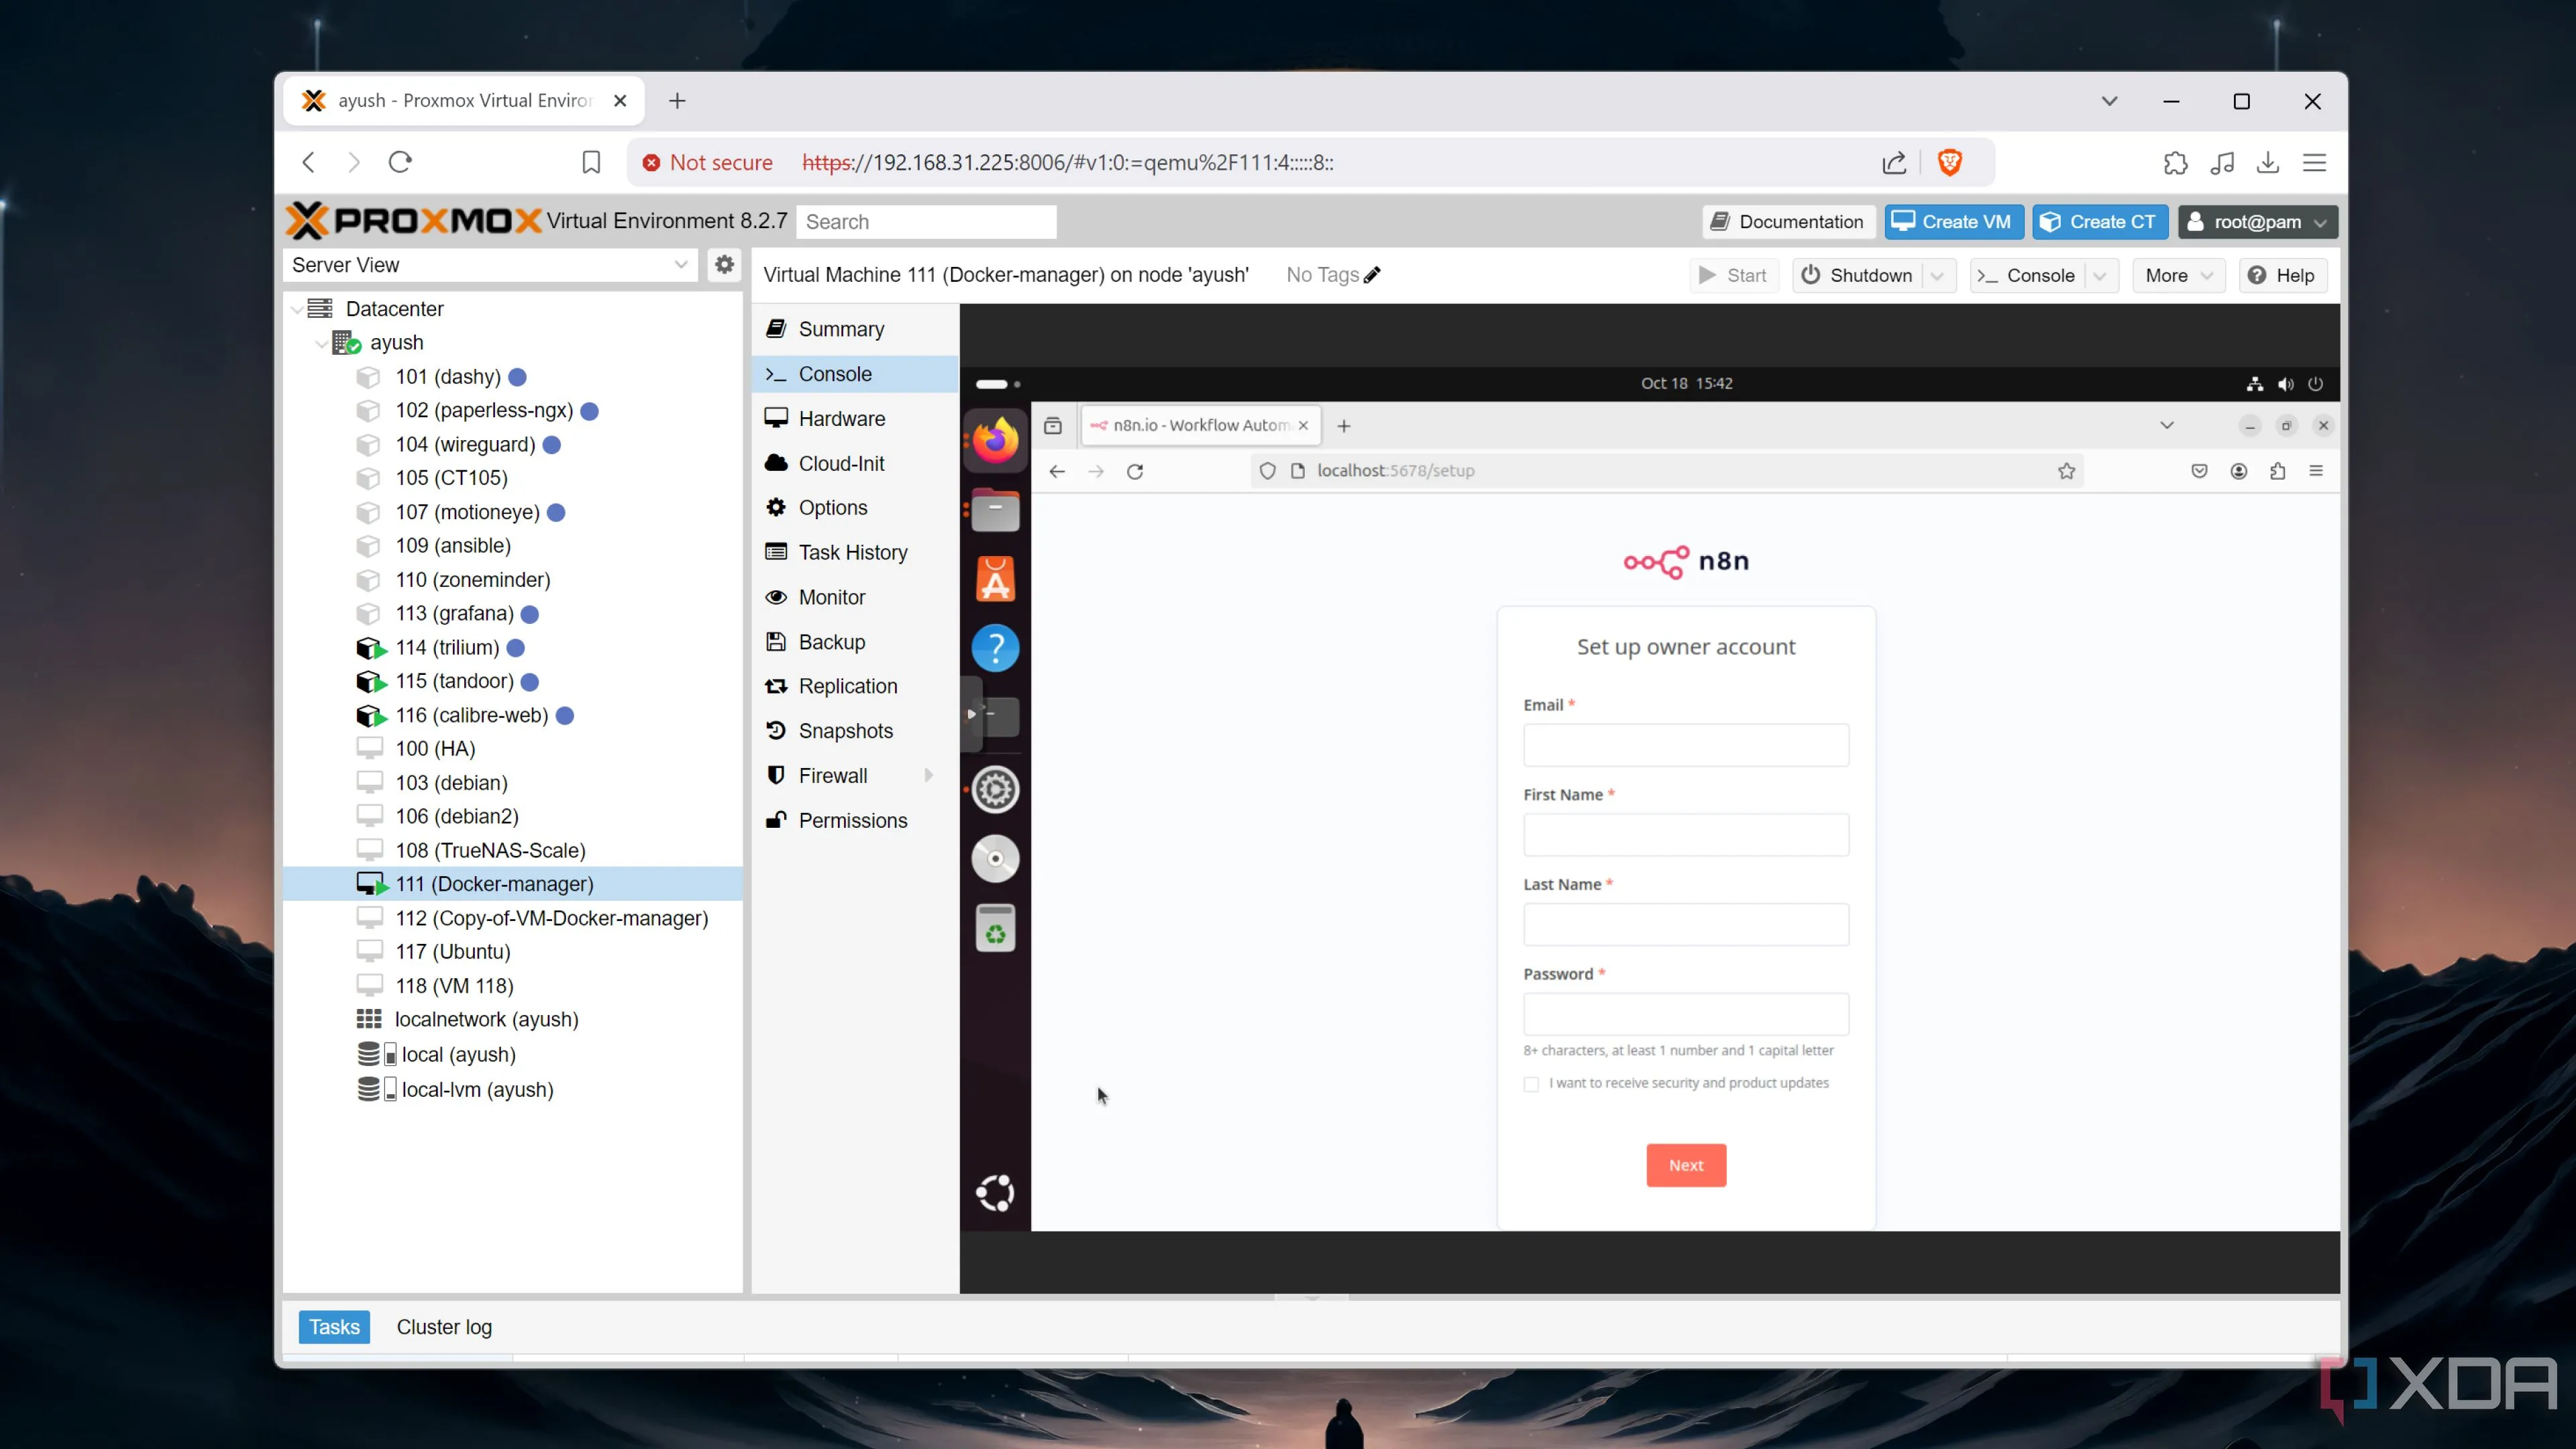Collapse the Datacenter tree node

[x=297, y=309]
